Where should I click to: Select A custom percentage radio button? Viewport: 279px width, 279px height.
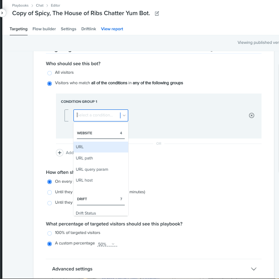point(49,244)
